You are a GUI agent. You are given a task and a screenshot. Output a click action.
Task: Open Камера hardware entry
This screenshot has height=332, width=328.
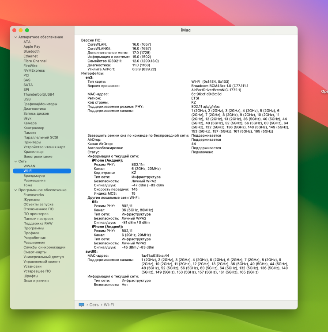pos(30,123)
